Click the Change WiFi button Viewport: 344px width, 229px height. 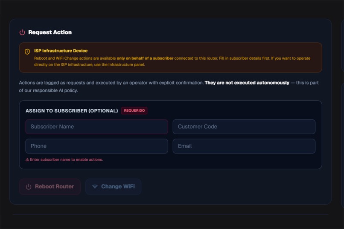point(113,187)
